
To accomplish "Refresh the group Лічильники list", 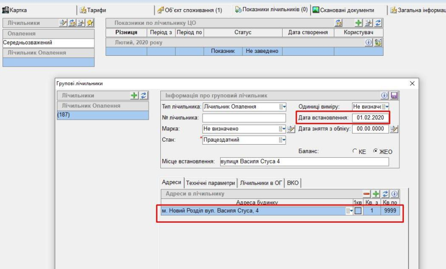I will pos(143,95).
